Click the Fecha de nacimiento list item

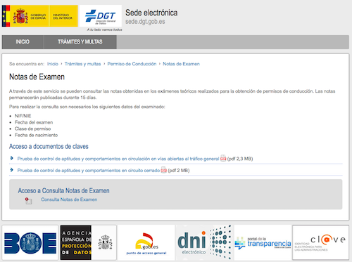37,135
